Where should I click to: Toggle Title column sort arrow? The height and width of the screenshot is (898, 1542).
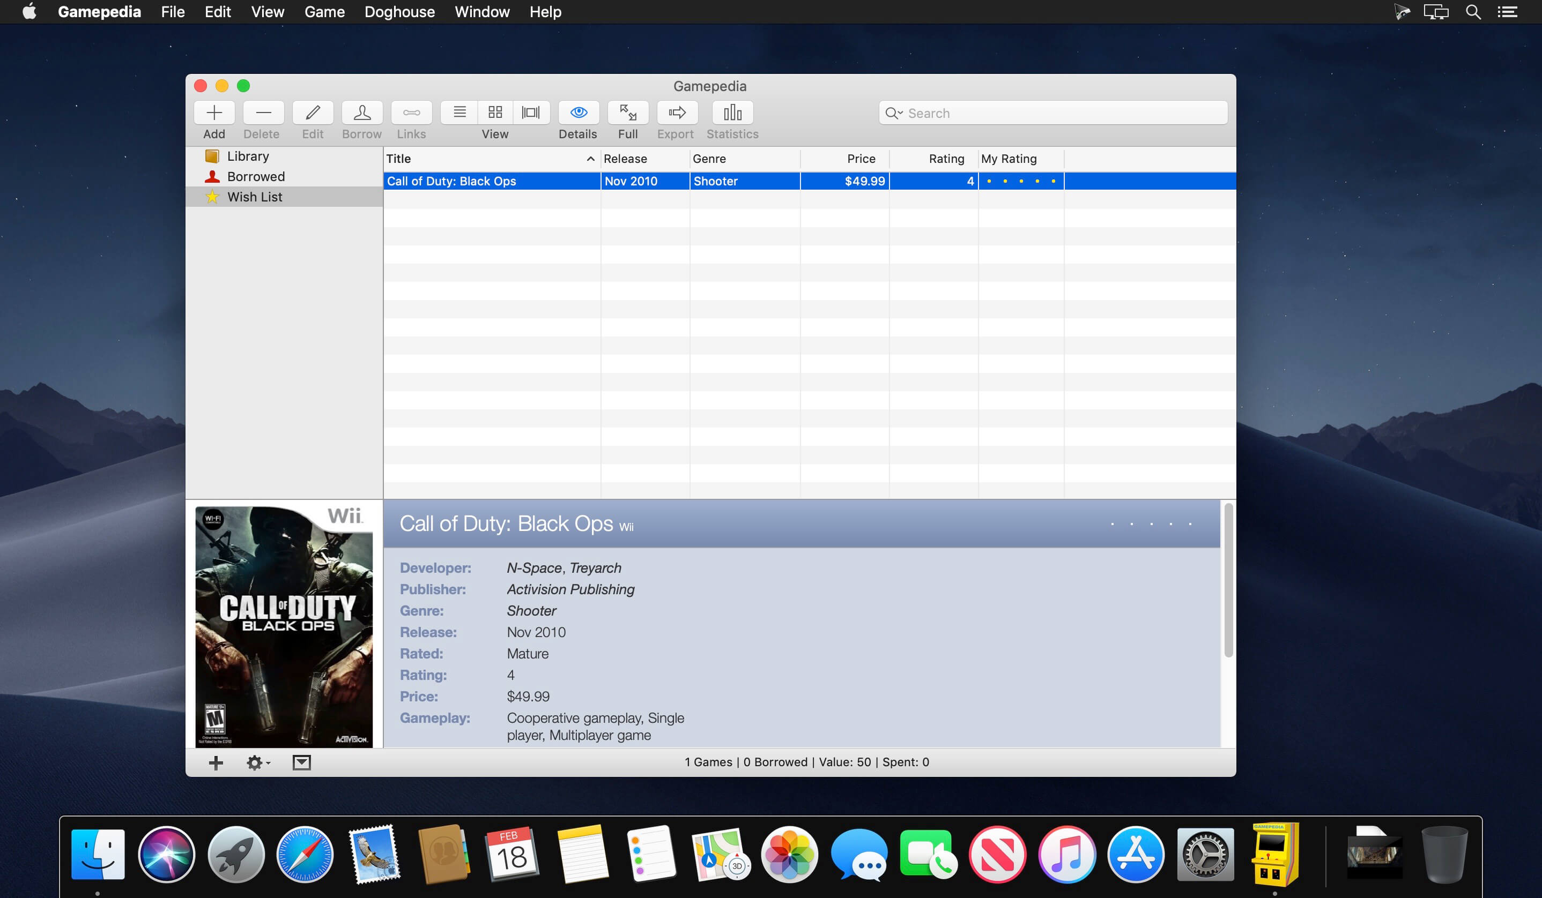point(590,159)
